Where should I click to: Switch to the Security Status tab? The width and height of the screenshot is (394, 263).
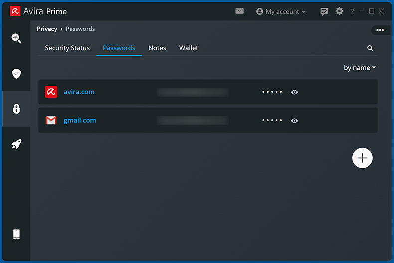tap(67, 48)
